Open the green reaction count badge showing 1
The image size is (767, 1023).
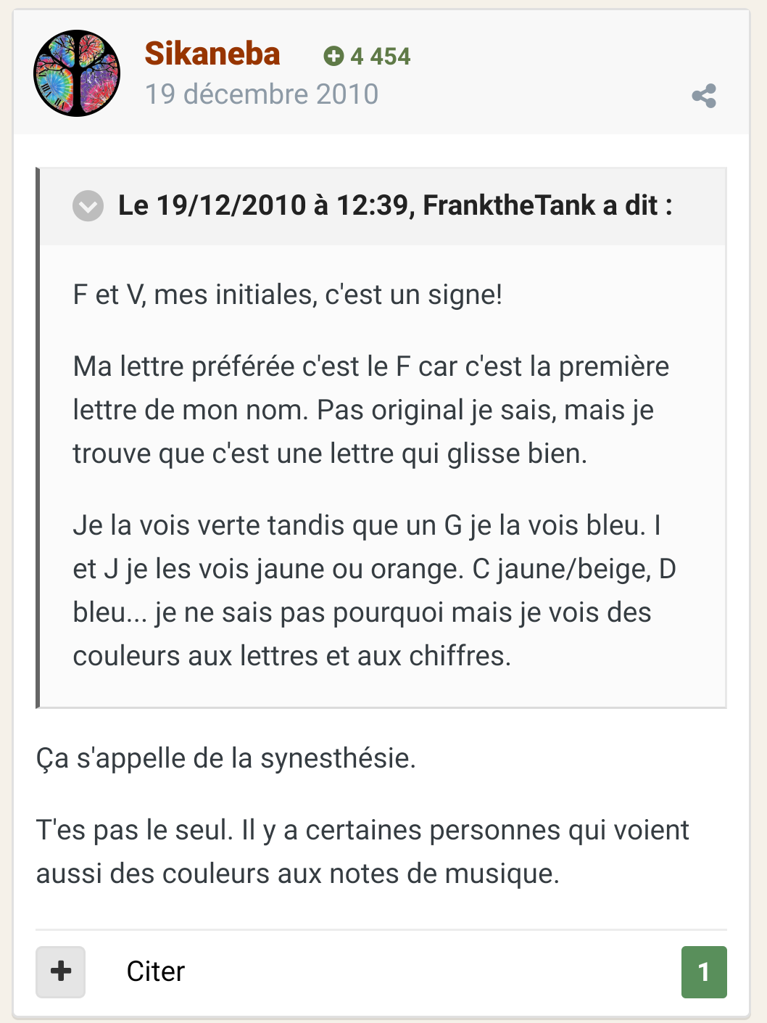coord(704,972)
